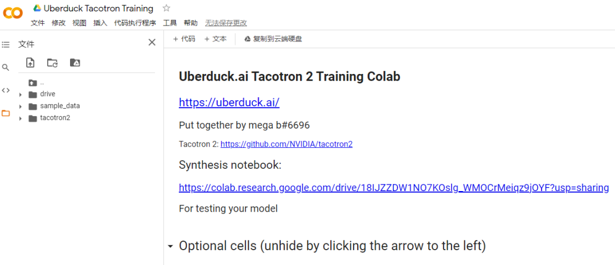The image size is (615, 265).
Task: Star the Uberduck Tacotron Training notebook
Action: click(x=166, y=8)
